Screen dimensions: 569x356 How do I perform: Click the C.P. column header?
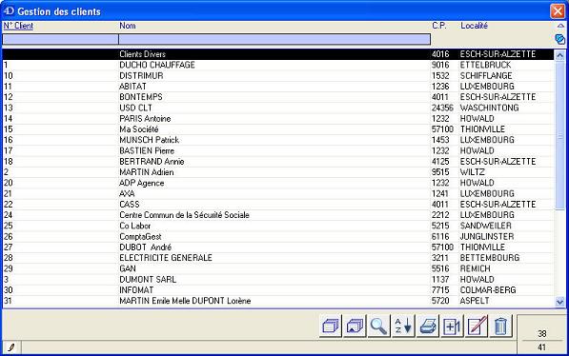tap(439, 26)
